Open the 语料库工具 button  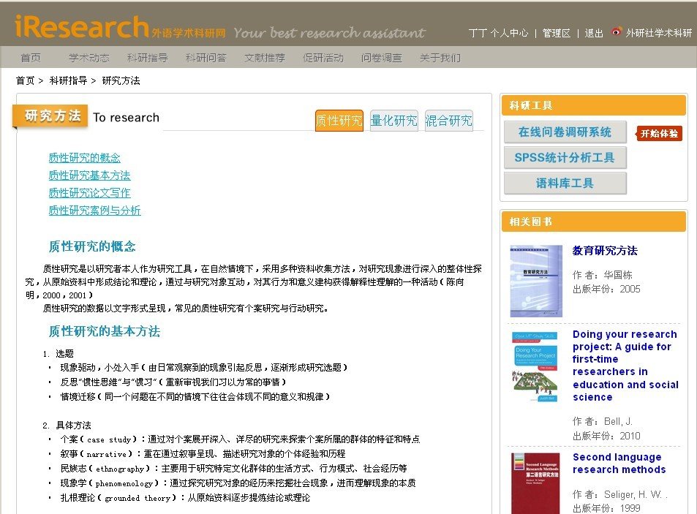tap(565, 183)
